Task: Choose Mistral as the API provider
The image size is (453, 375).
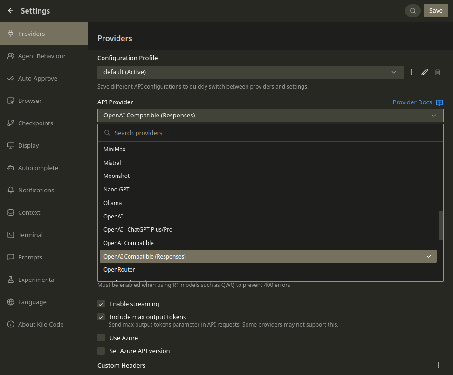Action: [x=268, y=163]
